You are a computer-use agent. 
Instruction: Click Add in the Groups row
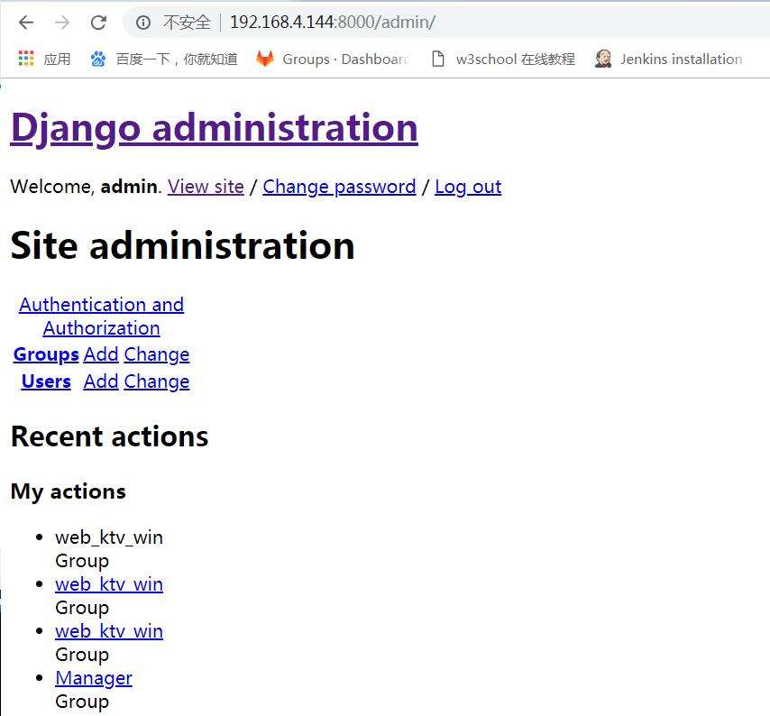[x=101, y=354]
